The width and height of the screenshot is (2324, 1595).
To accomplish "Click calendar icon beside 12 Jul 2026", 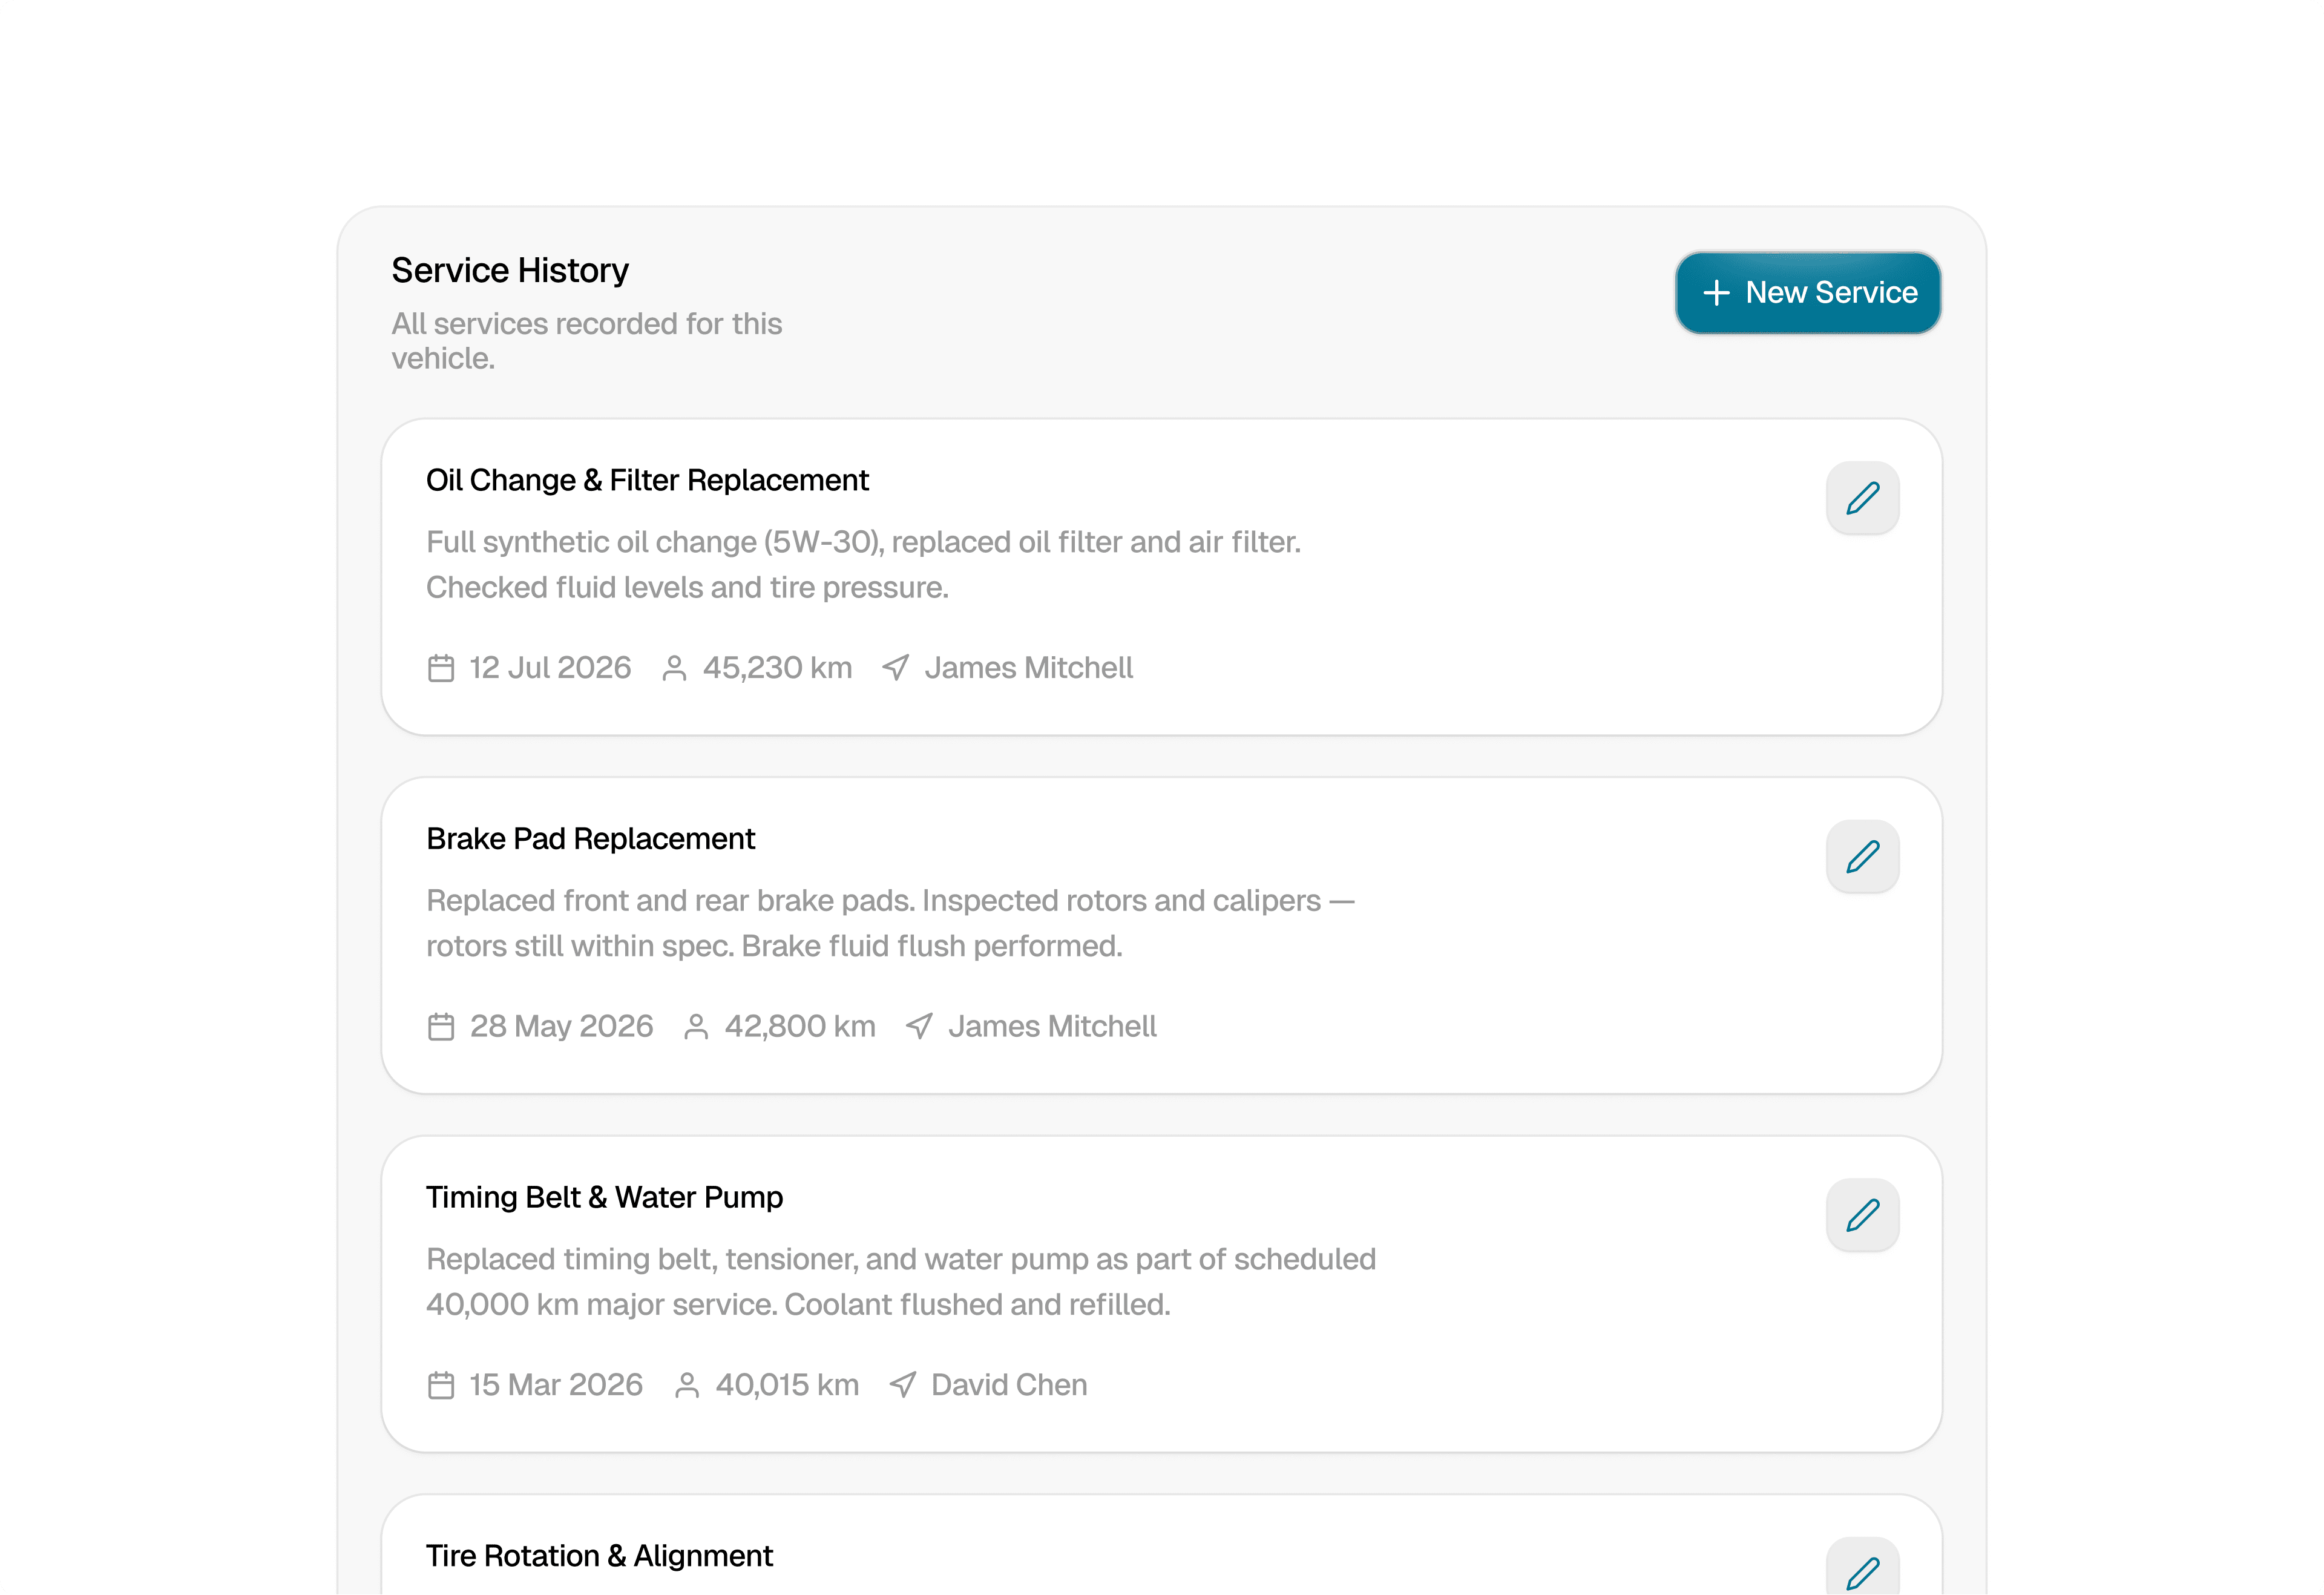I will click(441, 668).
